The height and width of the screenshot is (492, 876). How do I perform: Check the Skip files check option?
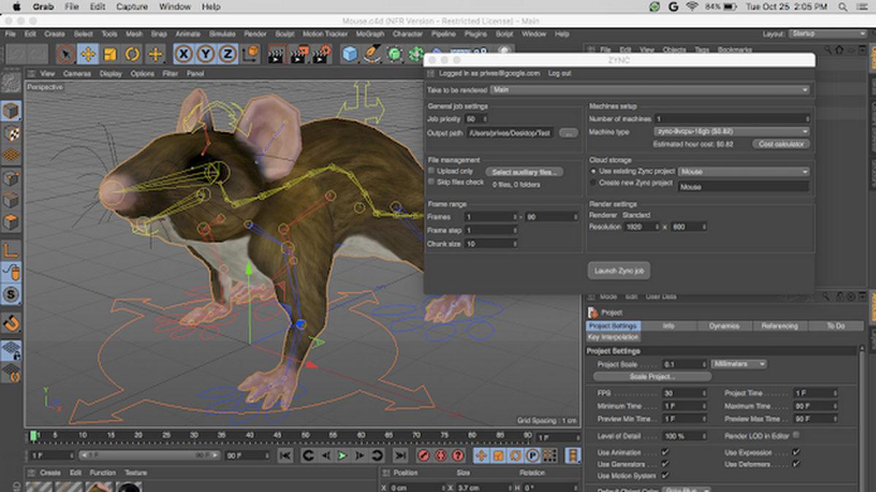pos(431,181)
